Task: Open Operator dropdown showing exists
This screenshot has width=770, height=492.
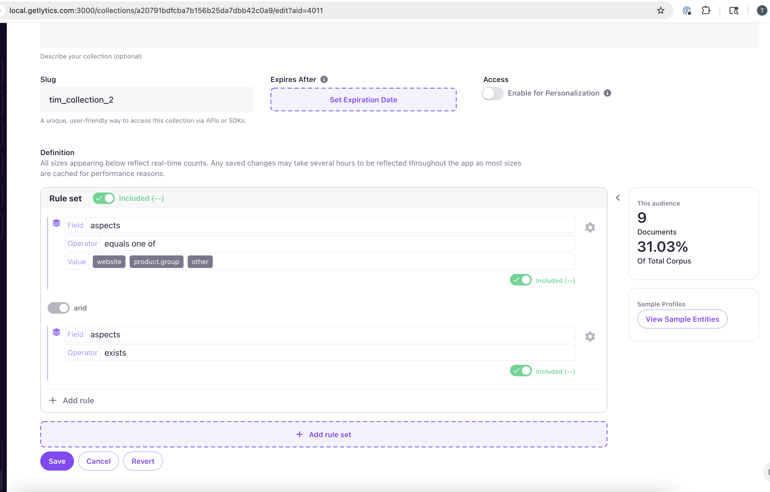Action: [320, 353]
